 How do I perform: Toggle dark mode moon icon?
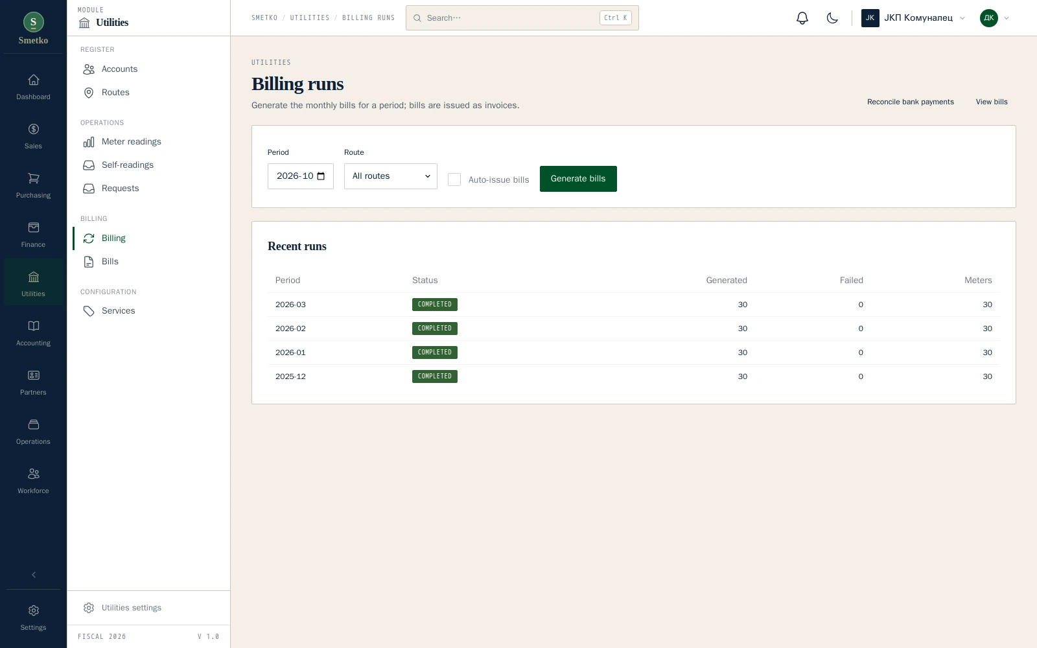(x=832, y=18)
